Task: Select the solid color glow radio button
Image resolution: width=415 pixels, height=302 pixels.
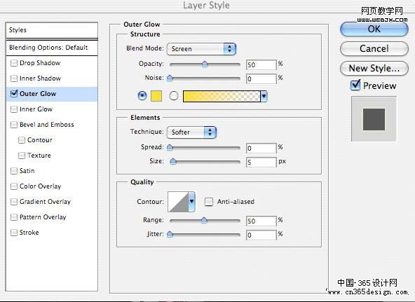Action: point(142,96)
